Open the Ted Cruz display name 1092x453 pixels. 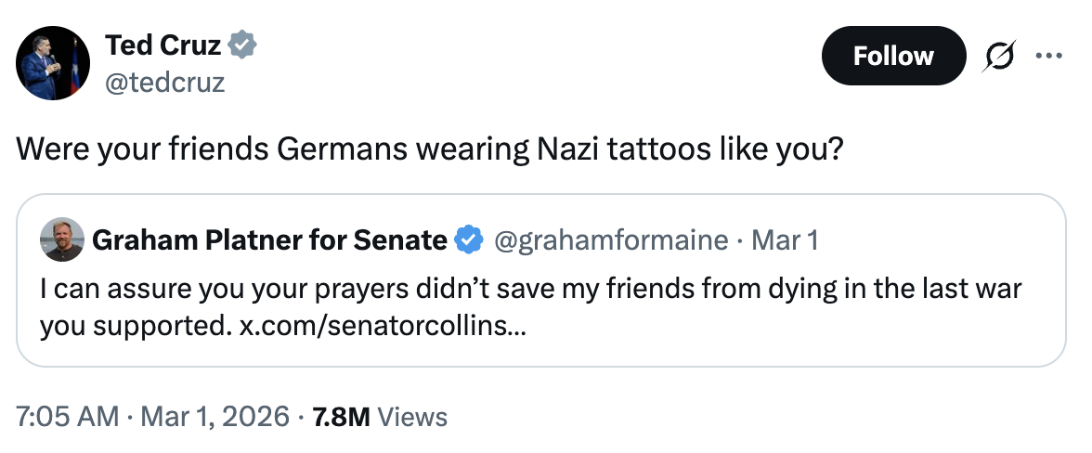click(163, 44)
